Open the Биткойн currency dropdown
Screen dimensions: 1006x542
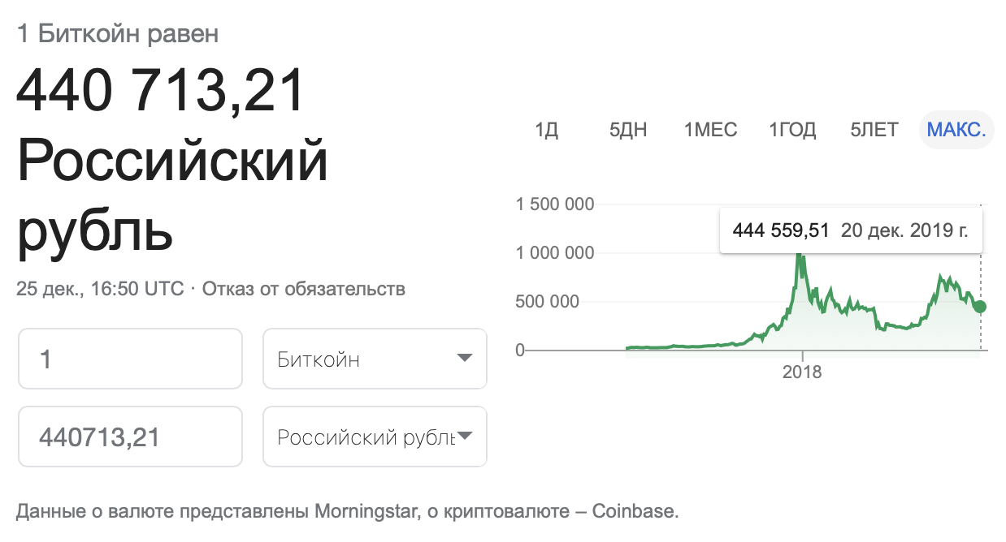[x=374, y=359]
